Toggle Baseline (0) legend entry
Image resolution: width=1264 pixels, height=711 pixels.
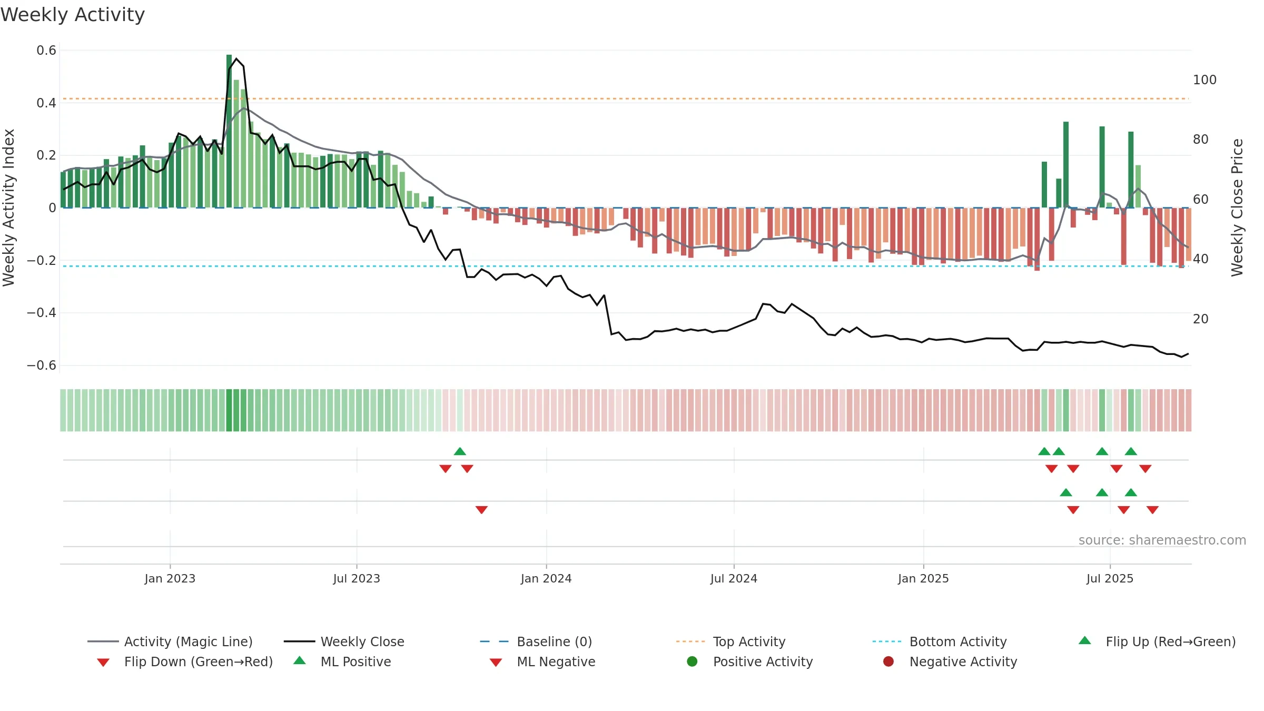click(x=536, y=641)
